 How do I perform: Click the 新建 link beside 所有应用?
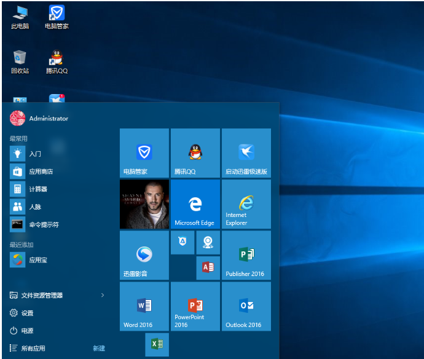tap(99, 349)
